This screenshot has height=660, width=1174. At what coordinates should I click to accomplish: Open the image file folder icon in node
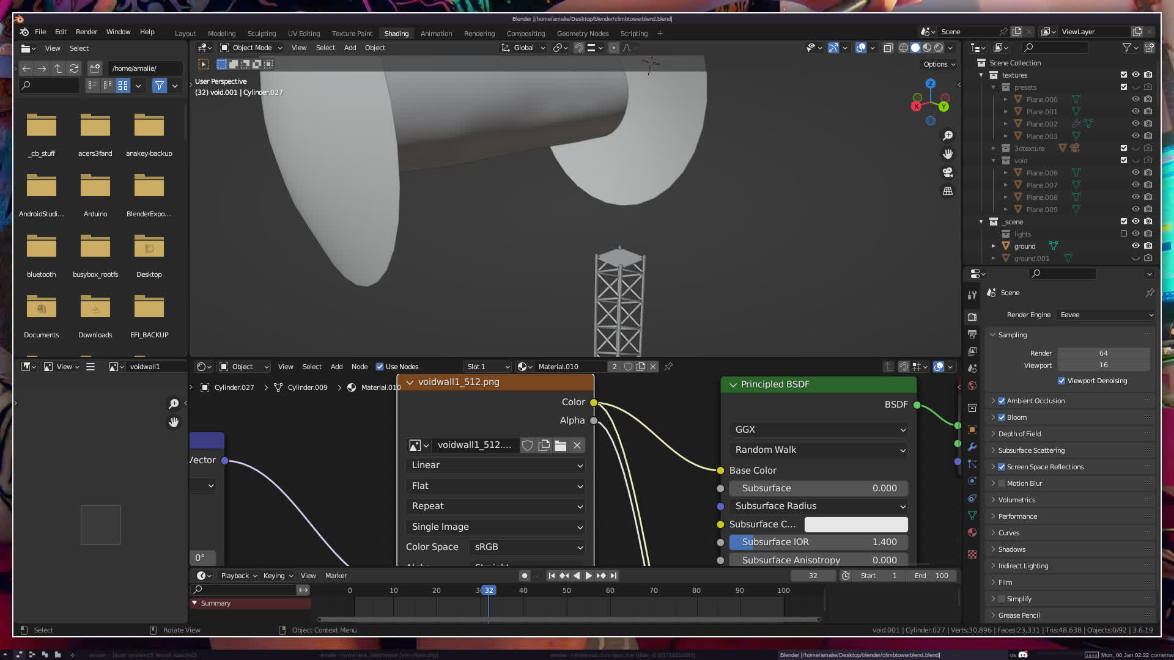[560, 446]
